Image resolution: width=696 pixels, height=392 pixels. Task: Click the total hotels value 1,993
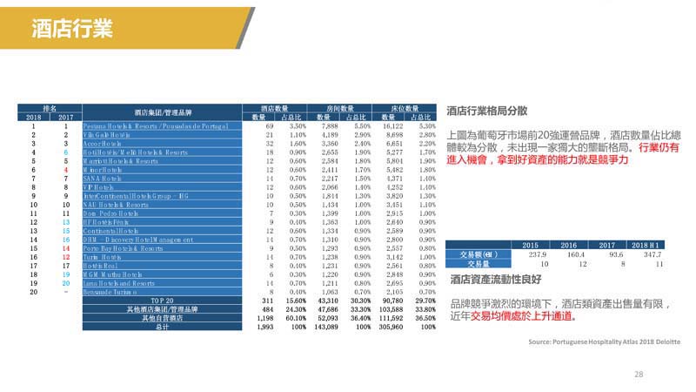[x=265, y=328]
